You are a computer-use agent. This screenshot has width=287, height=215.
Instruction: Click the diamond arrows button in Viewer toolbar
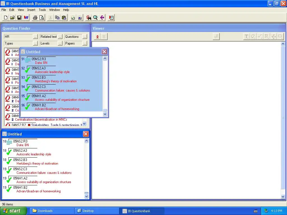(x=274, y=37)
